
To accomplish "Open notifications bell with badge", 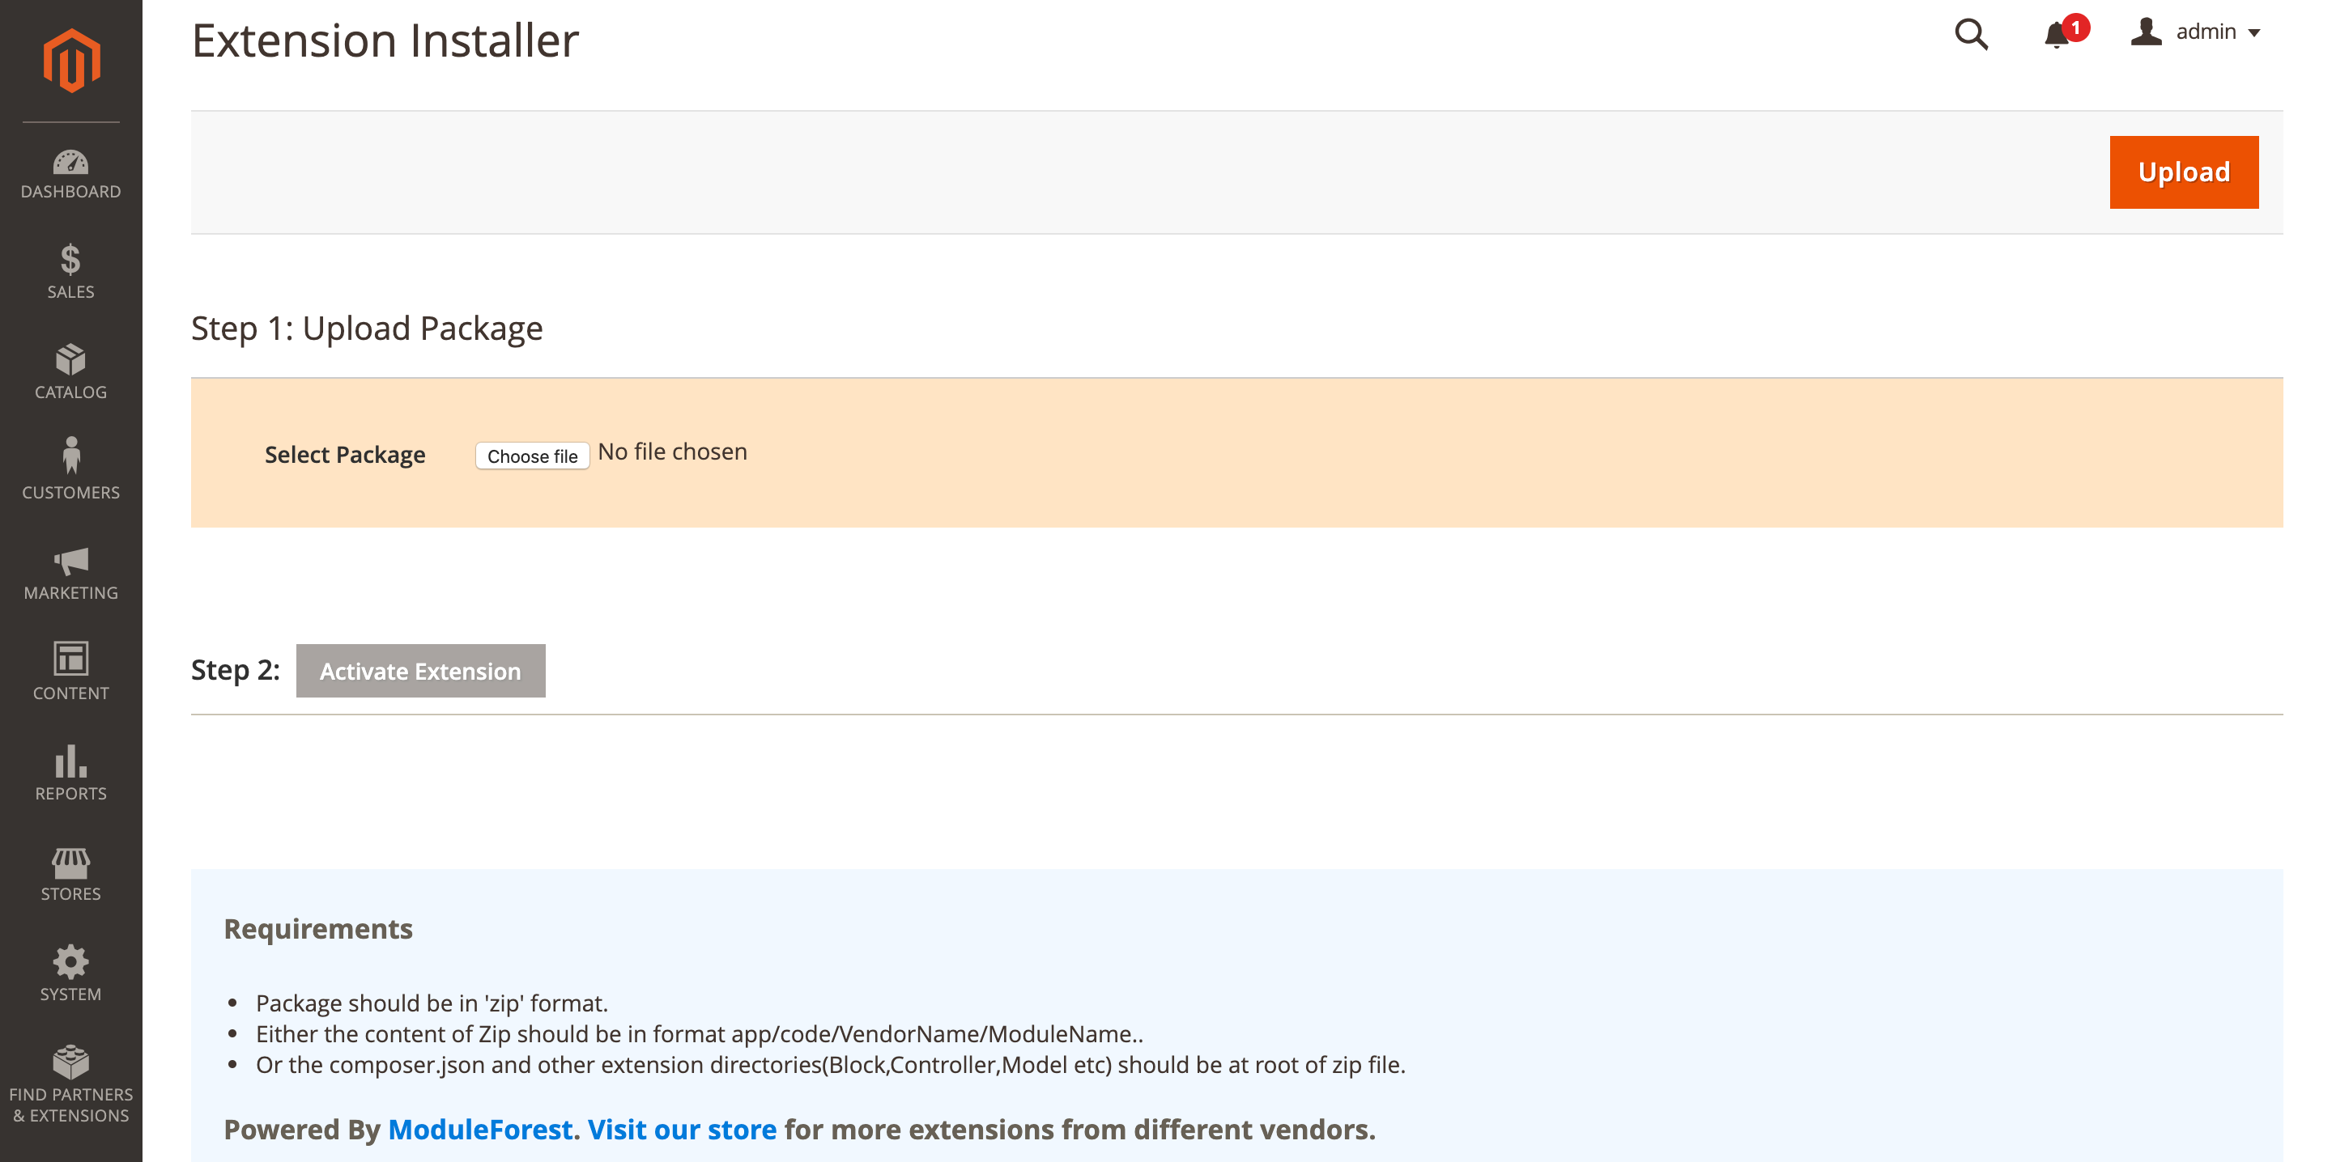I will click(x=2057, y=34).
